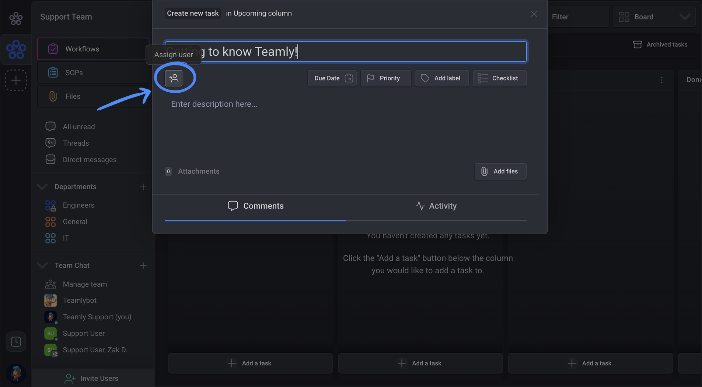Open the Due Date picker
Viewport: 702px width, 387px height.
332,78
